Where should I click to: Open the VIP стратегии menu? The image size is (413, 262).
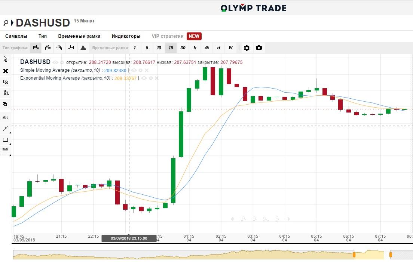pyautogui.click(x=168, y=36)
